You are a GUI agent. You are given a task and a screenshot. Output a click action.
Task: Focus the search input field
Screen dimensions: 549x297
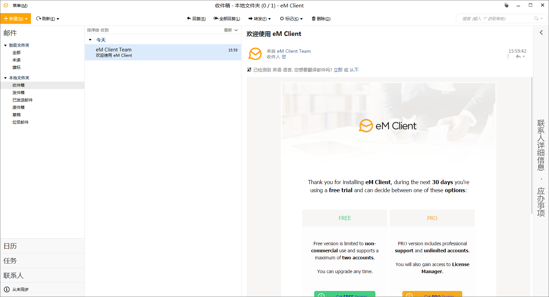point(496,19)
